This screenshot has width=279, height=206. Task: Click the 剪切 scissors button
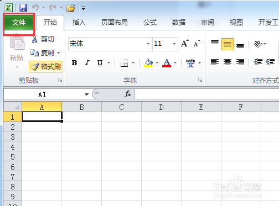pos(43,39)
